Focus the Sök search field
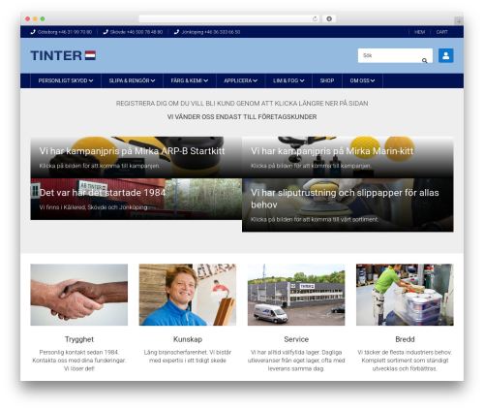Screen dimensions: 484x410 [x=395, y=55]
